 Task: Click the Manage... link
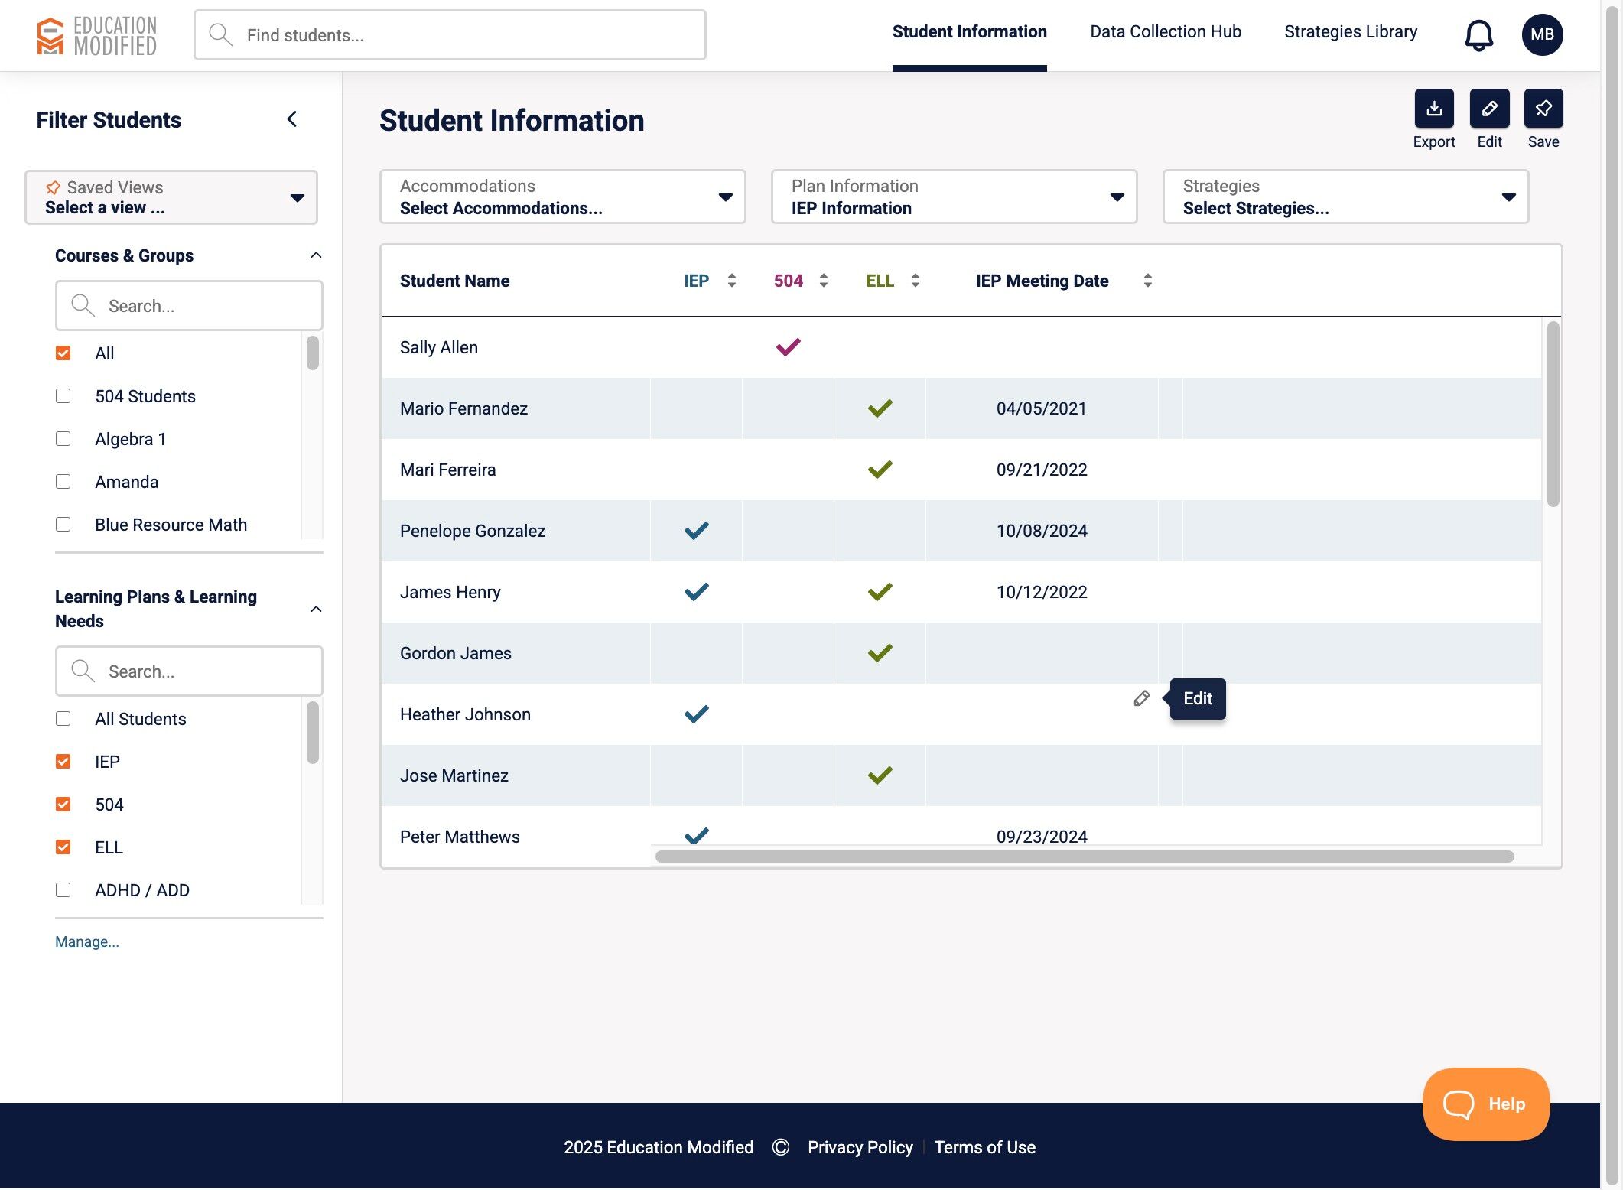[x=87, y=941]
